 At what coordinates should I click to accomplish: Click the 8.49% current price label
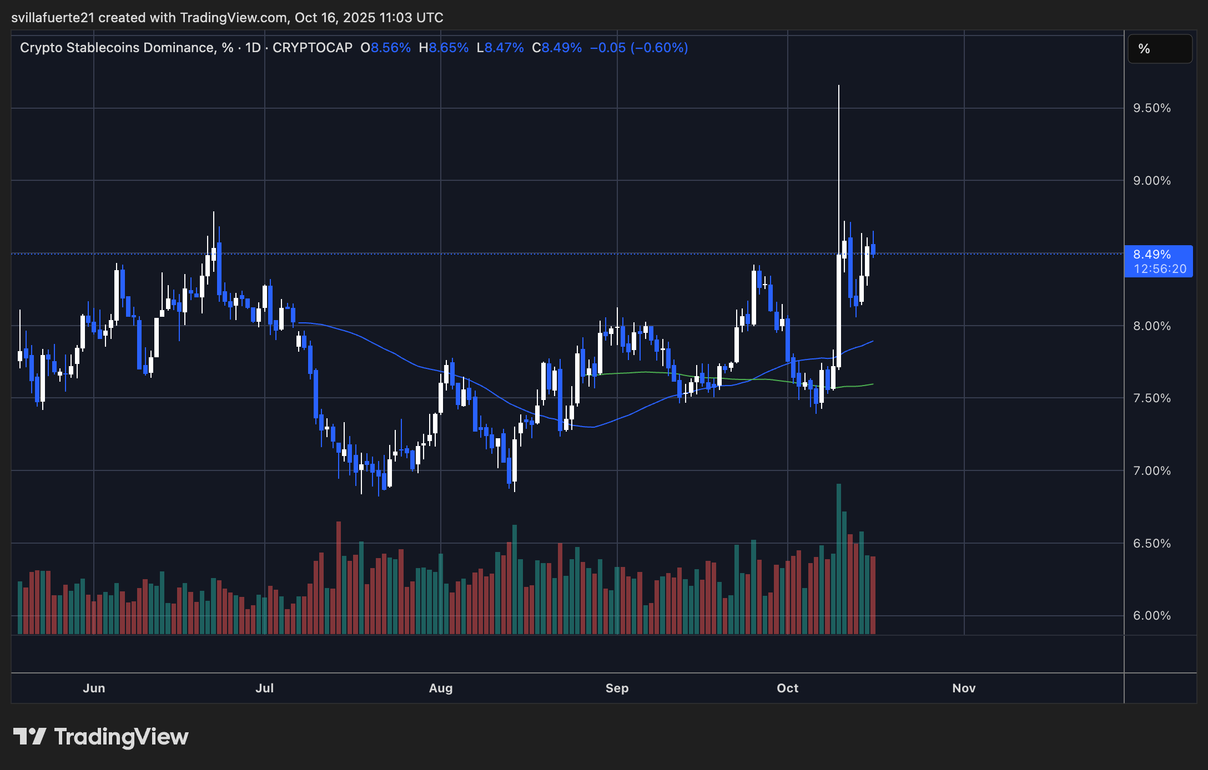[x=1152, y=255]
